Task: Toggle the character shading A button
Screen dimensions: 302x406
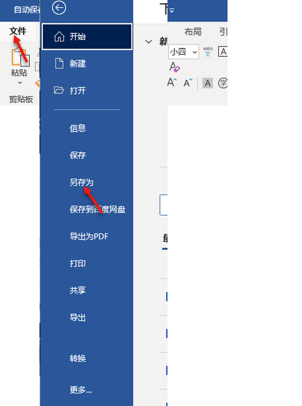Action: tap(208, 83)
